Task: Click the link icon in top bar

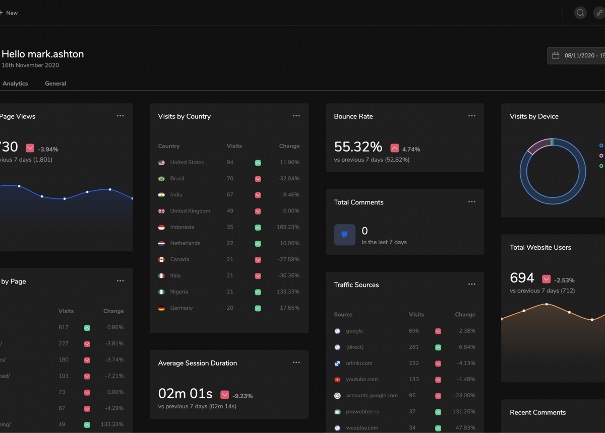Action: click(599, 13)
